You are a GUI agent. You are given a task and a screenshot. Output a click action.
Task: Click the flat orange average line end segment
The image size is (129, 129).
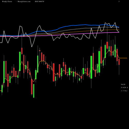(123, 58)
